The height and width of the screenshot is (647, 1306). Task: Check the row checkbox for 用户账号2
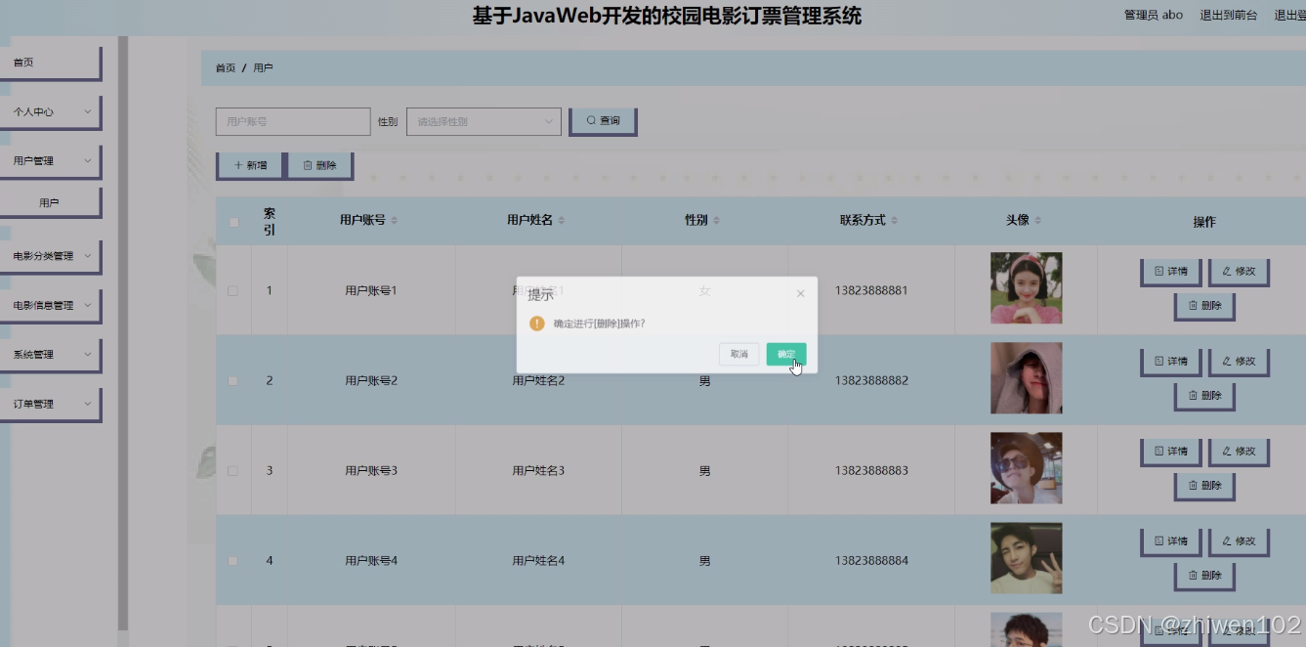233,380
